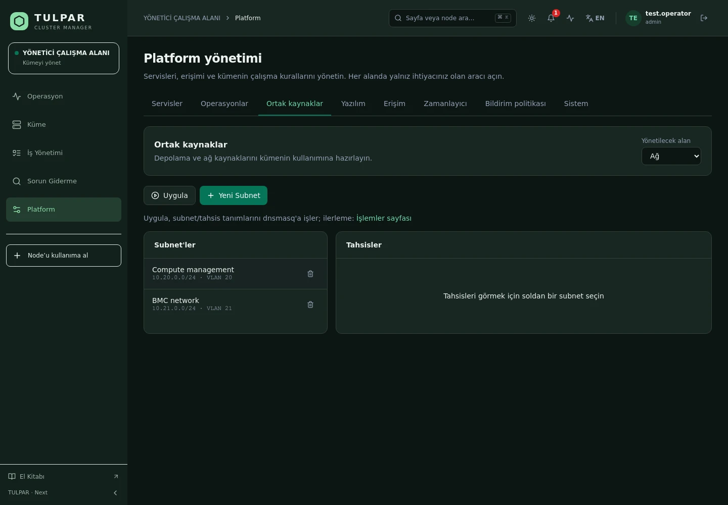Click the Uygula button
The width and height of the screenshot is (728, 505).
pos(169,195)
